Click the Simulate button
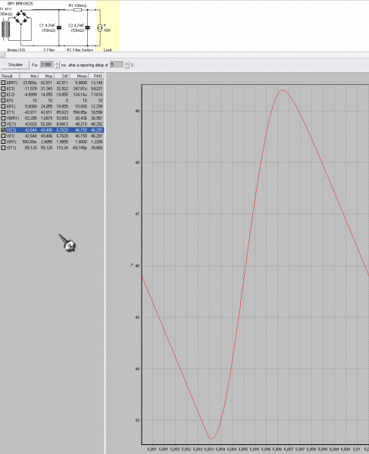369x454 pixels. coord(15,65)
